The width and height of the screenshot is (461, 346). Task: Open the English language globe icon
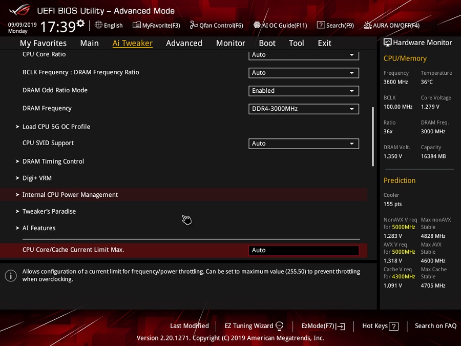coord(98,25)
